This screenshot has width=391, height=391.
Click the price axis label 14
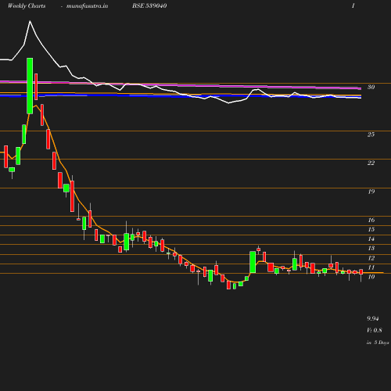coord(371,239)
